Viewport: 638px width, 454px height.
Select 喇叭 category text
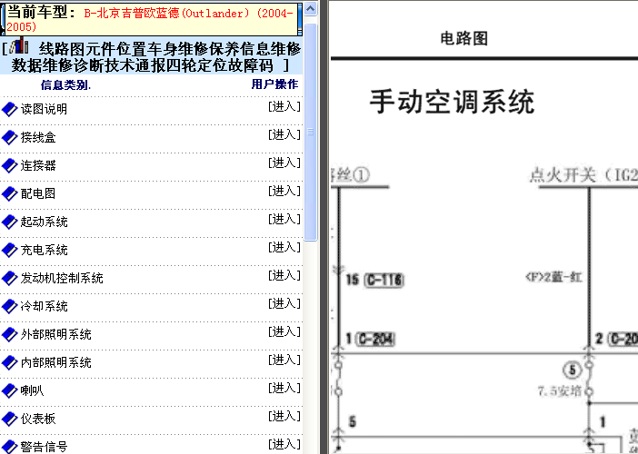point(32,390)
